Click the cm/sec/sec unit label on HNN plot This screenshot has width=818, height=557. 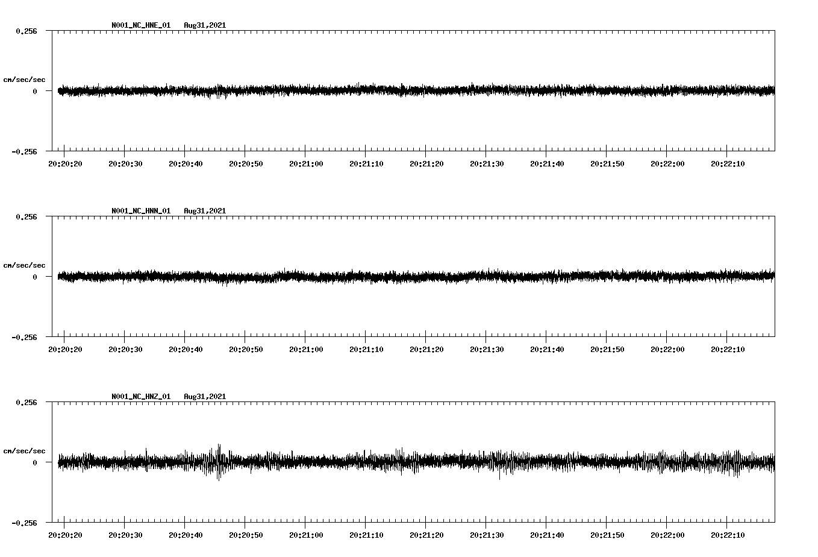(24, 265)
